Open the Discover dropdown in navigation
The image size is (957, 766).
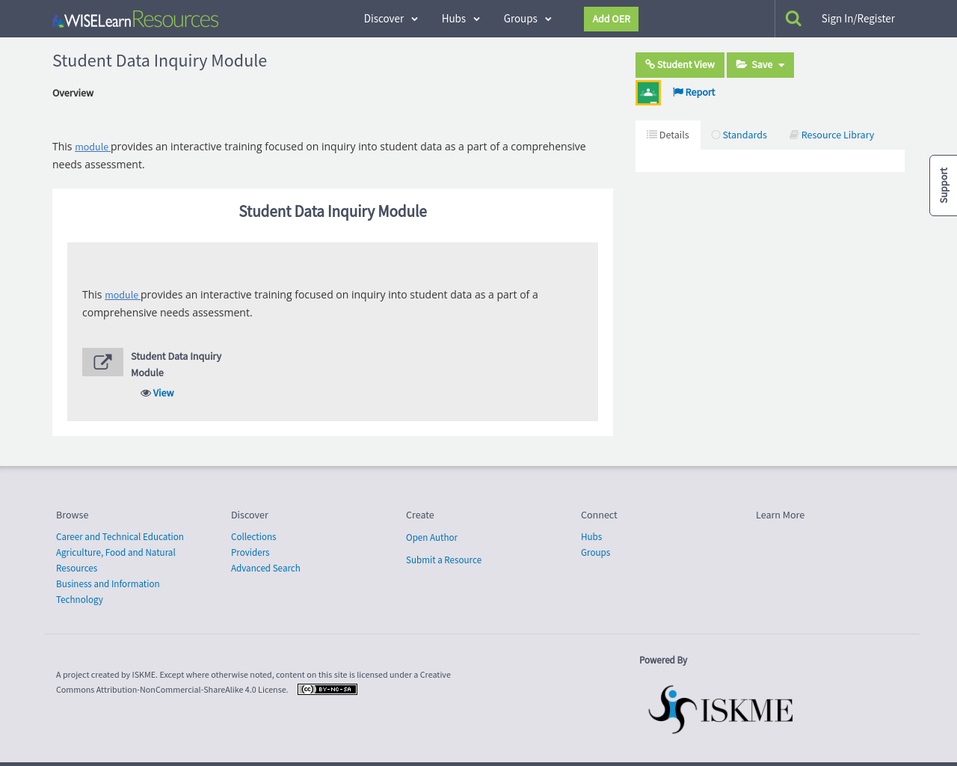point(390,18)
